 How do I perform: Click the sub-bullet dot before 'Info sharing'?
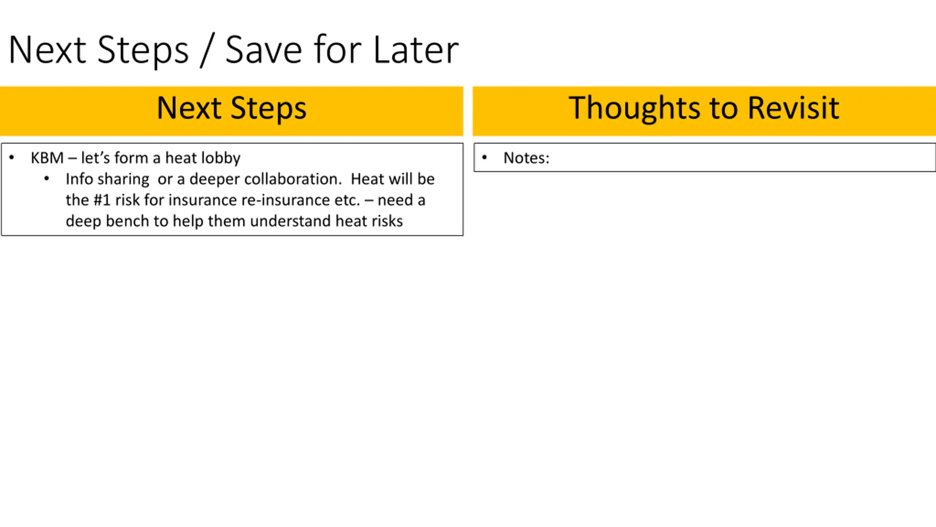point(46,179)
